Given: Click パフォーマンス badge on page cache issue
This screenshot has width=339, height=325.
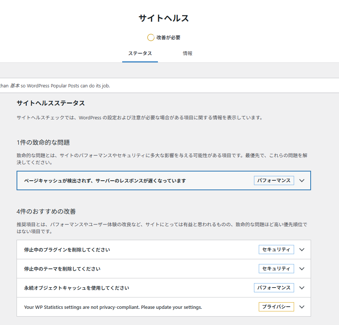Looking at the screenshot, I should point(274,181).
